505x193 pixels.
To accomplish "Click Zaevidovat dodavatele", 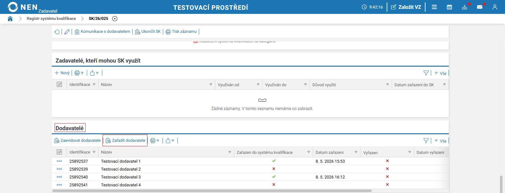I will [x=77, y=141].
